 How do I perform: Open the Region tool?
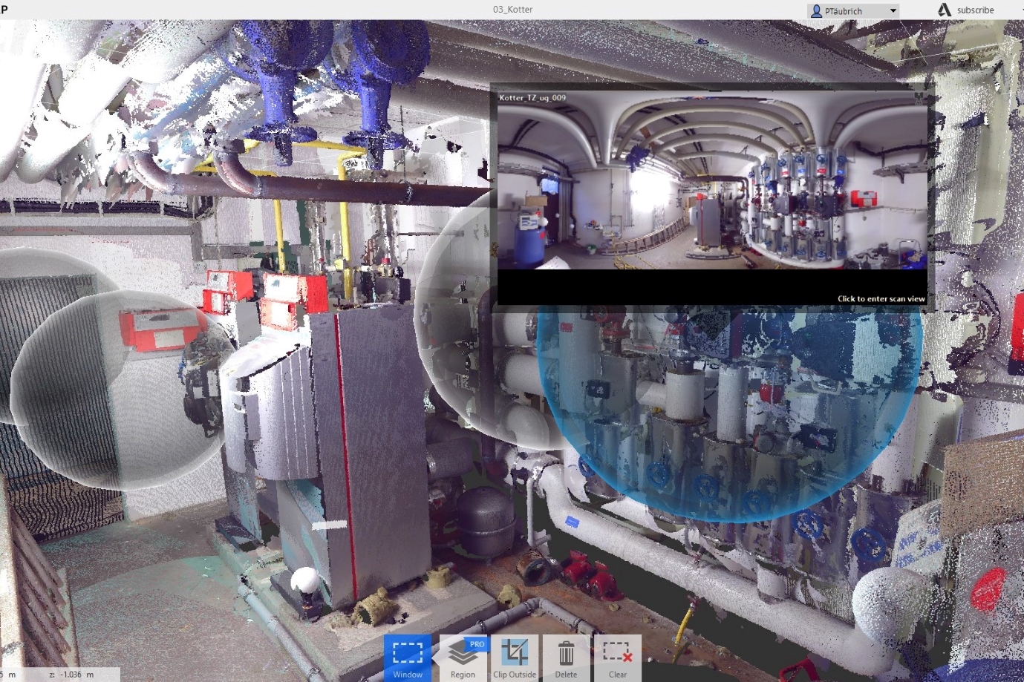(x=464, y=658)
